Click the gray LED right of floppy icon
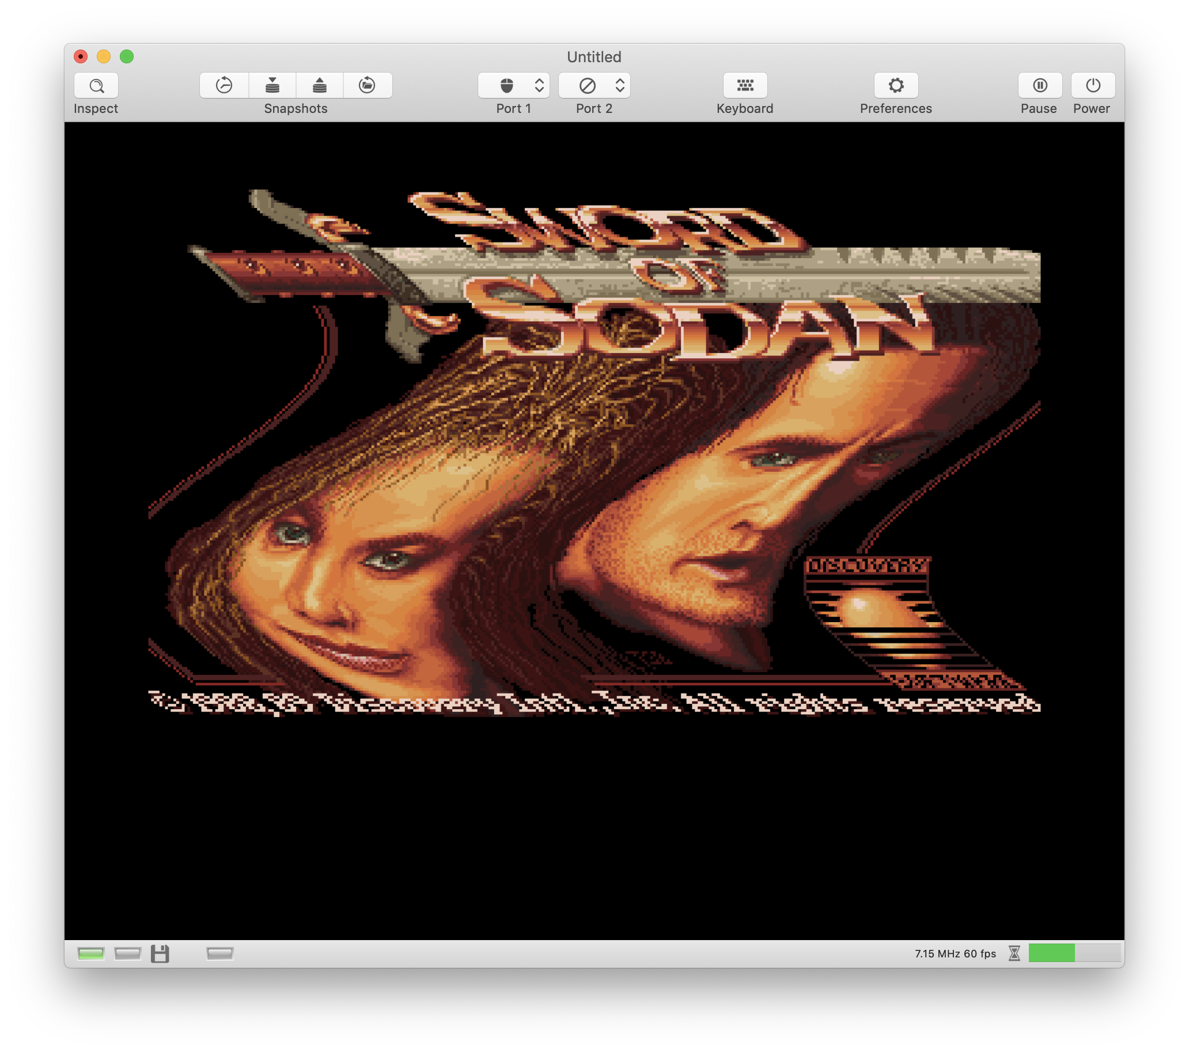The width and height of the screenshot is (1189, 1053). 220,953
